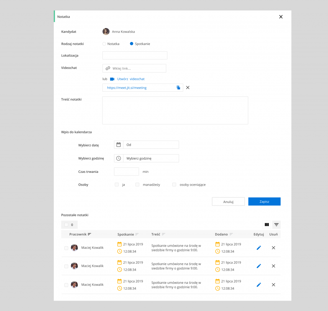328x311 pixels.
Task: Click the Zapisz button
Action: point(264,201)
